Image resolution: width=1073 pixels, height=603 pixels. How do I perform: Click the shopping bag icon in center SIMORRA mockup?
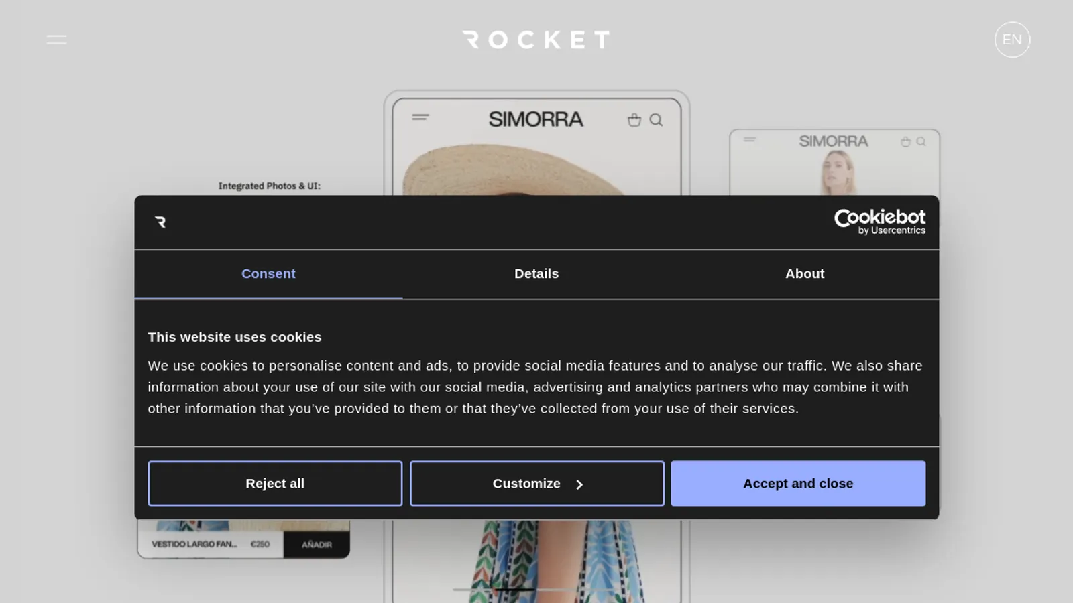tap(634, 120)
